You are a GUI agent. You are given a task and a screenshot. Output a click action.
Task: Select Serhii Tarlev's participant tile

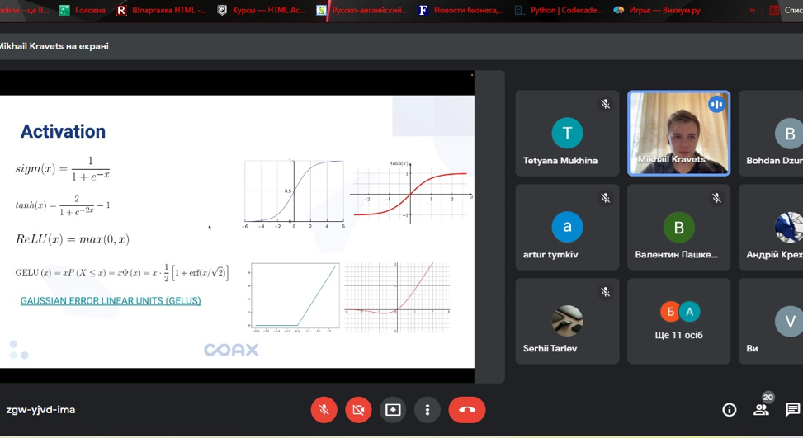coord(567,321)
